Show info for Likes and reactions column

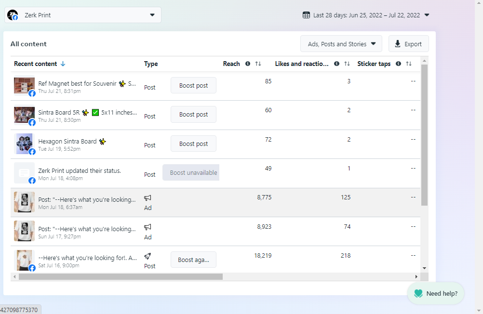pyautogui.click(x=336, y=64)
